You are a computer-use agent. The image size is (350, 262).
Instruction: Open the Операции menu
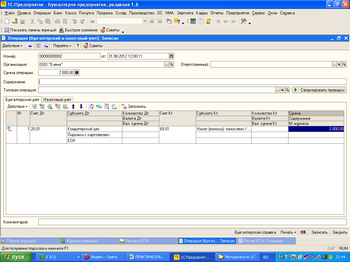point(42,13)
